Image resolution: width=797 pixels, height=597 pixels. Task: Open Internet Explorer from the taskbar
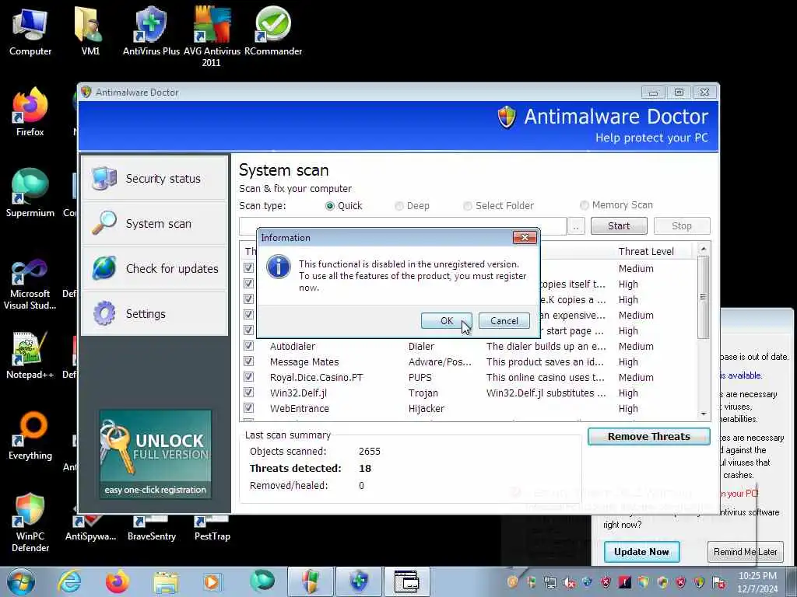[x=69, y=581]
